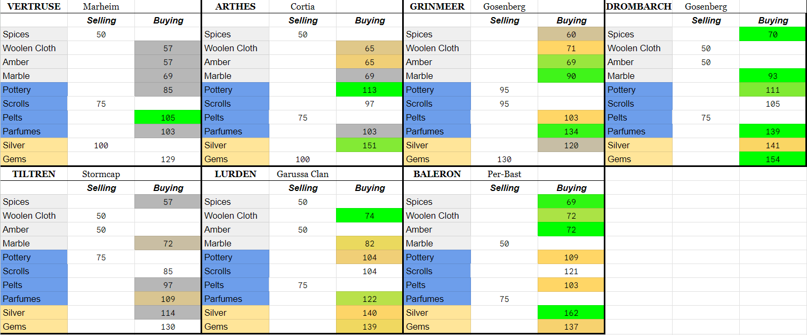Image resolution: width=807 pixels, height=335 pixels.
Task: Click Grinmeer Gems selling value 130
Action: coord(504,159)
